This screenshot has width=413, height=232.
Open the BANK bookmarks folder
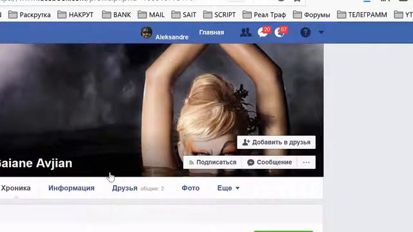[116, 15]
